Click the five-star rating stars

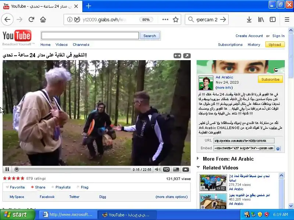click(14, 178)
